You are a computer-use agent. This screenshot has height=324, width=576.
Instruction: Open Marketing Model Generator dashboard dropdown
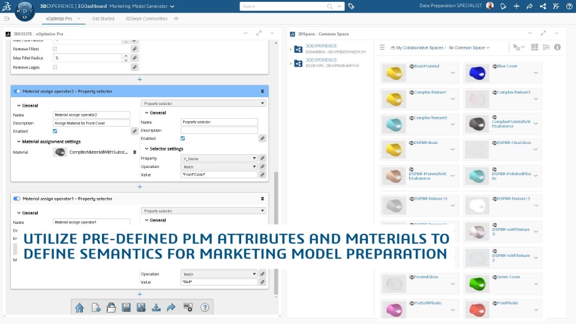[172, 6]
